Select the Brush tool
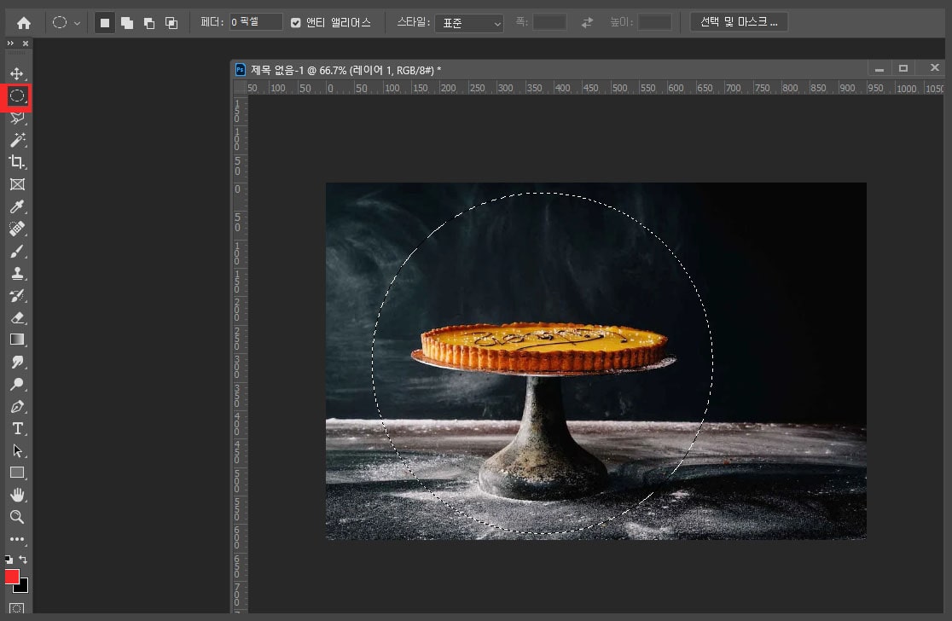This screenshot has height=621, width=952. [x=16, y=252]
